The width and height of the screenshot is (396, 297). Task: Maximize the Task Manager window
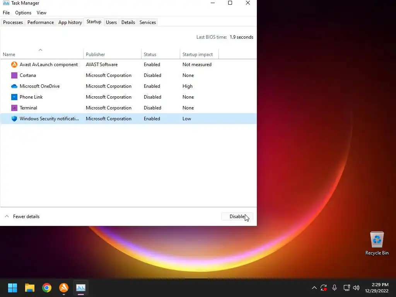[230, 3]
